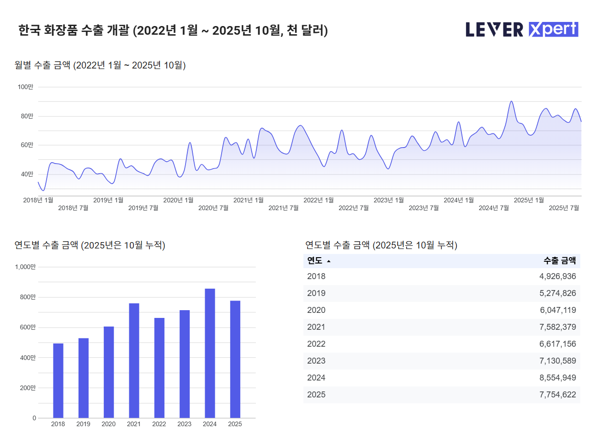The image size is (615, 428).
Task: Click the 월별 수출 금액 chart title
Action: (x=100, y=65)
